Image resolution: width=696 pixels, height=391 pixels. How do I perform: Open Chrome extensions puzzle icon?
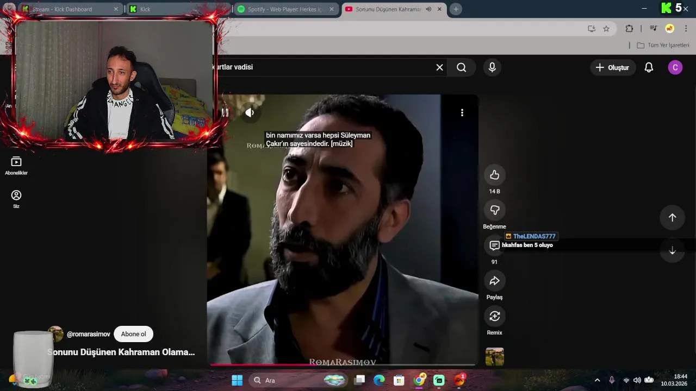click(x=629, y=29)
